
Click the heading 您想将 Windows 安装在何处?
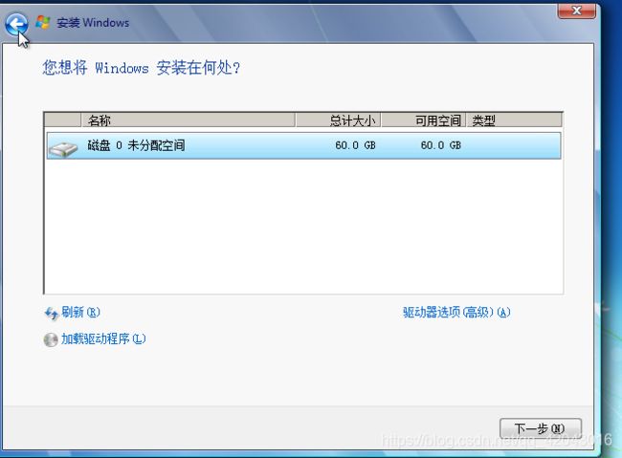click(142, 68)
